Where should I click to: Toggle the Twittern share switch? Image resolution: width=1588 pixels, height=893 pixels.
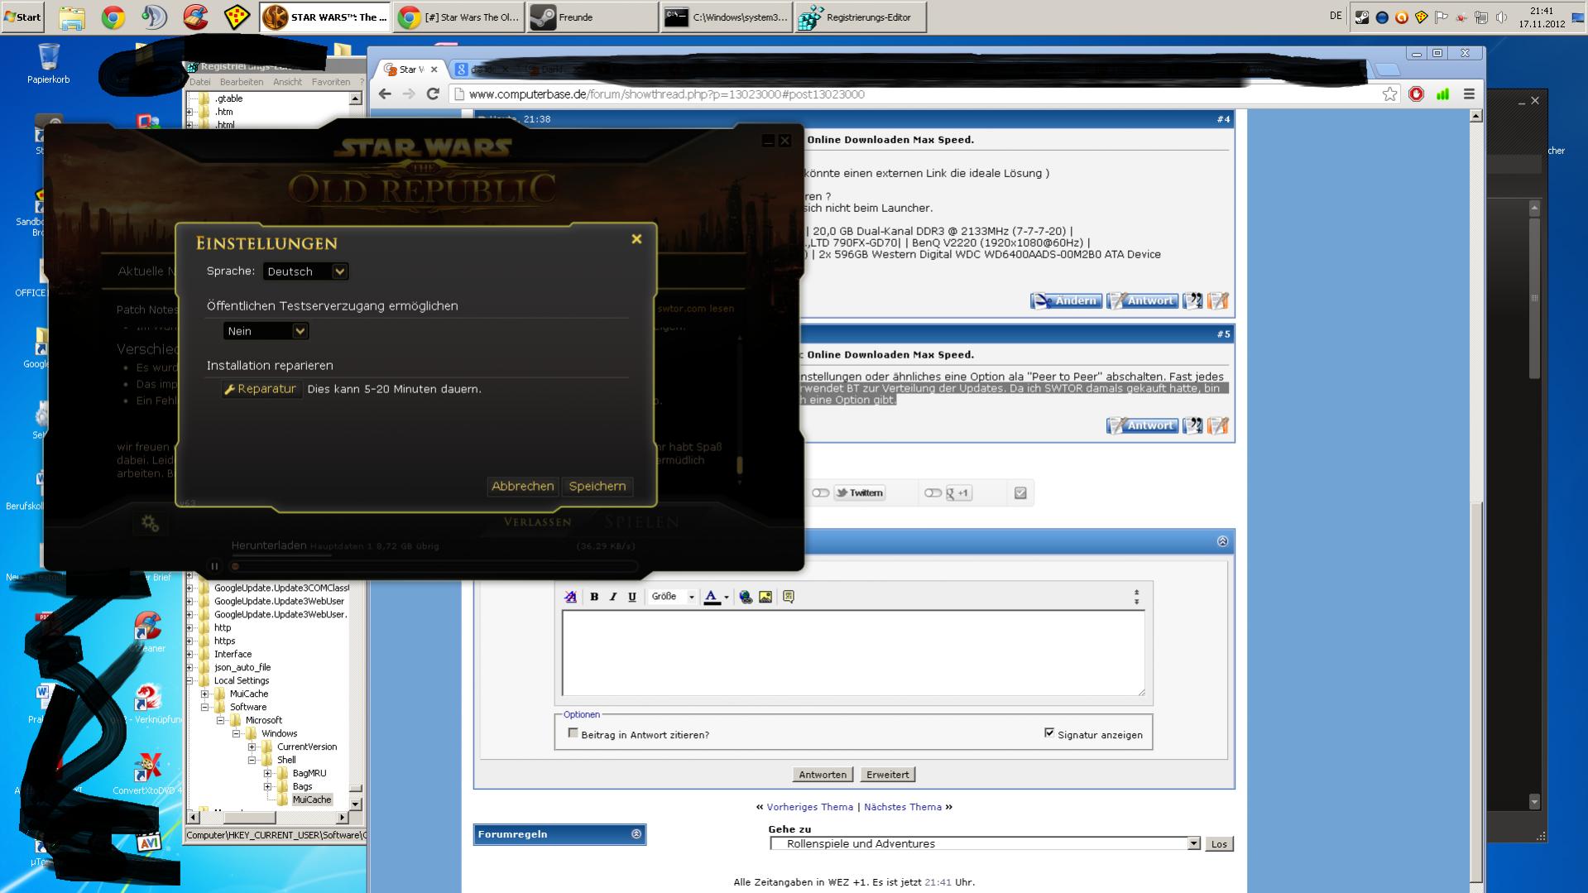click(x=820, y=493)
